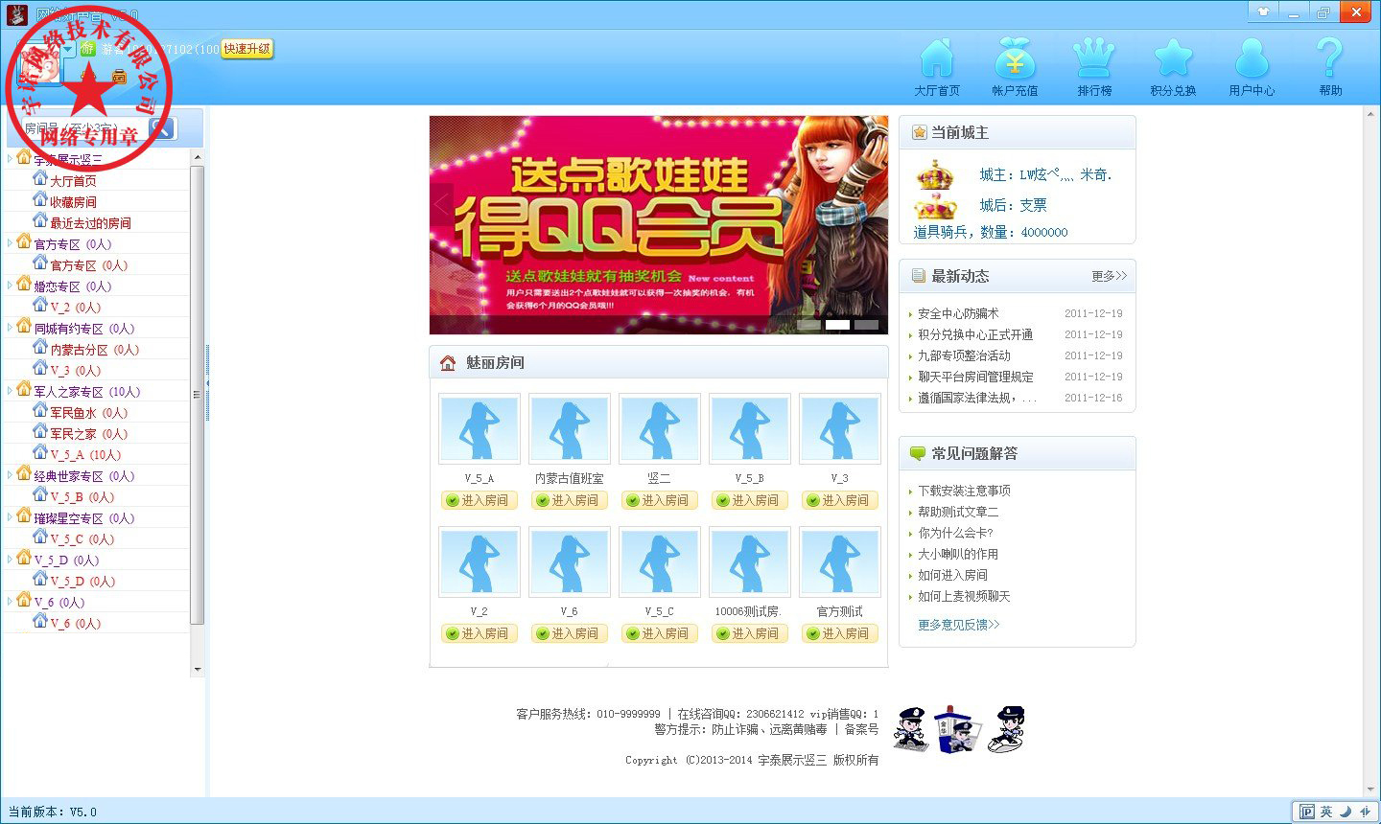Click the 军人之家专区 folder house icon
Image resolution: width=1381 pixels, height=824 pixels.
pyautogui.click(x=24, y=389)
